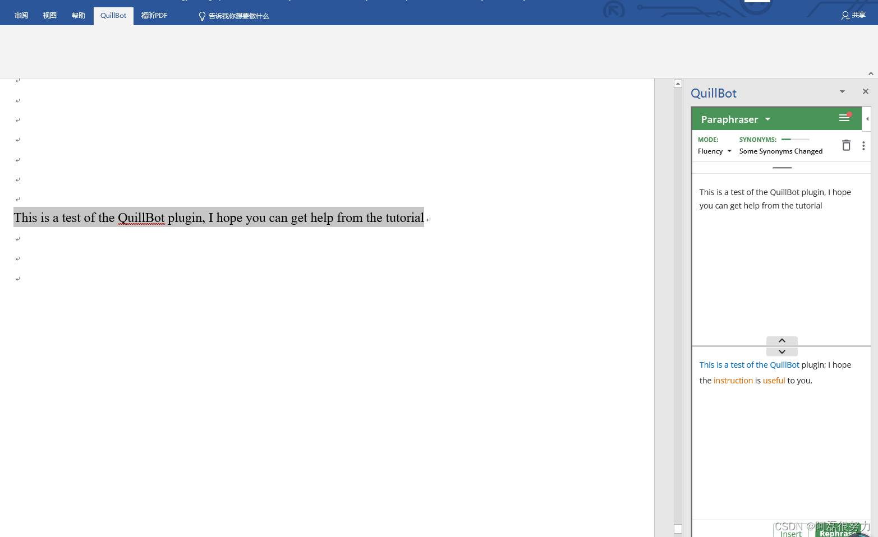Click the document scrollbar up arrow
Viewport: 878px width, 537px height.
pos(678,84)
